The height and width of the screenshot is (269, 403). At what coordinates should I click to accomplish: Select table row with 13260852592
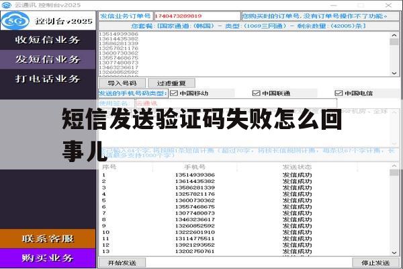244,226
